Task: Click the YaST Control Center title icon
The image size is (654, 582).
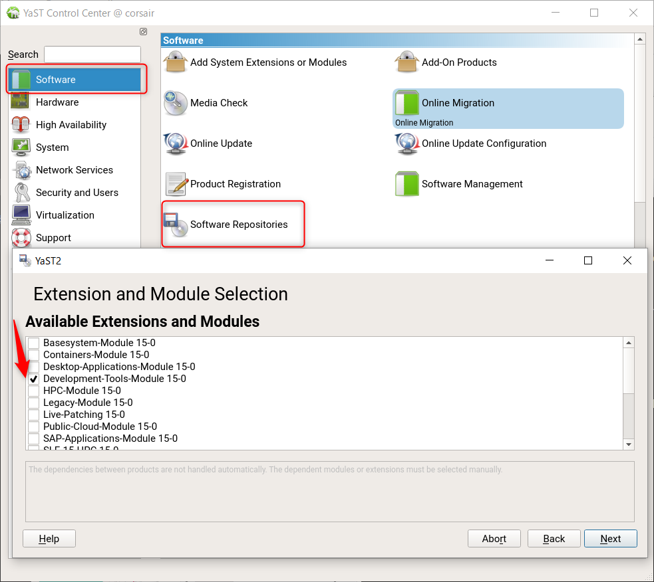Action: 13,13
